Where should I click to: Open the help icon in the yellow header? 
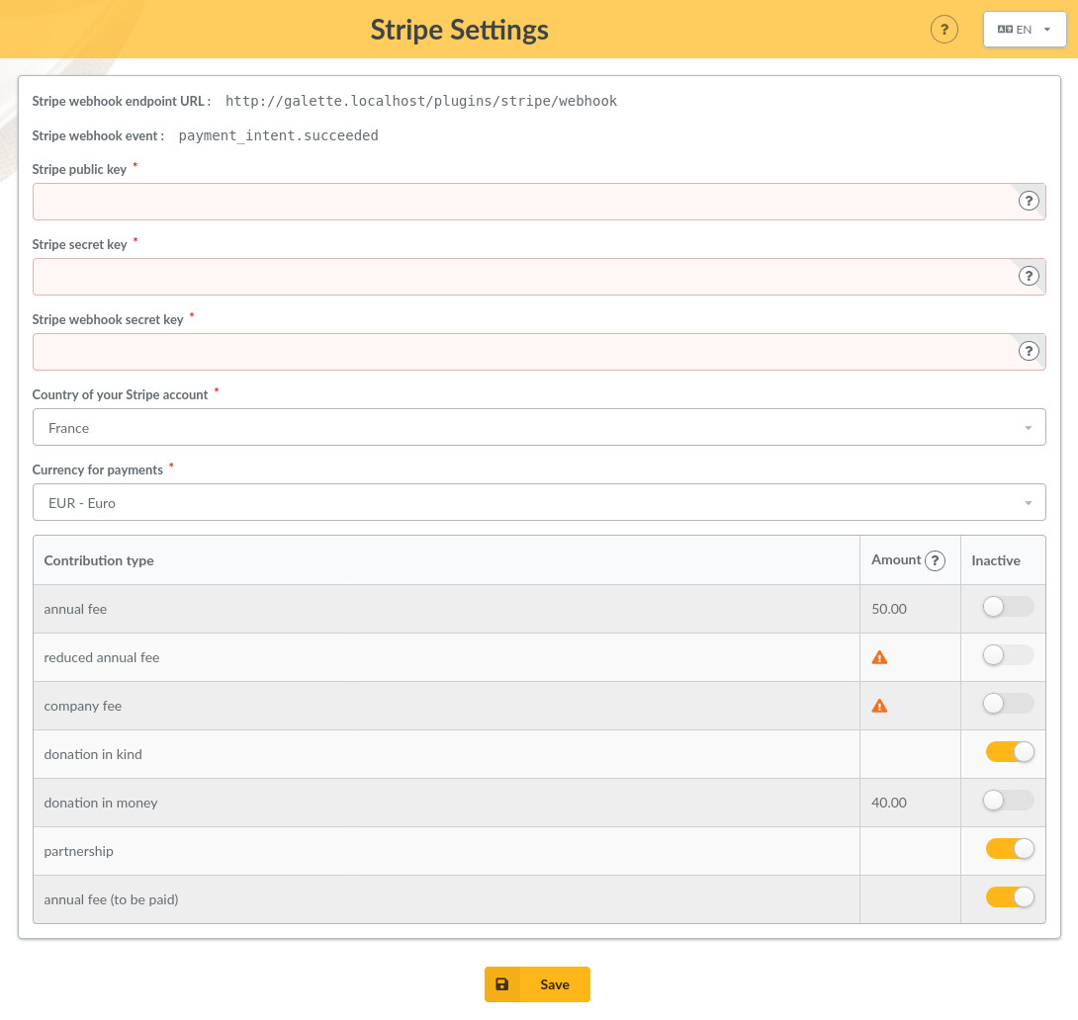click(944, 30)
